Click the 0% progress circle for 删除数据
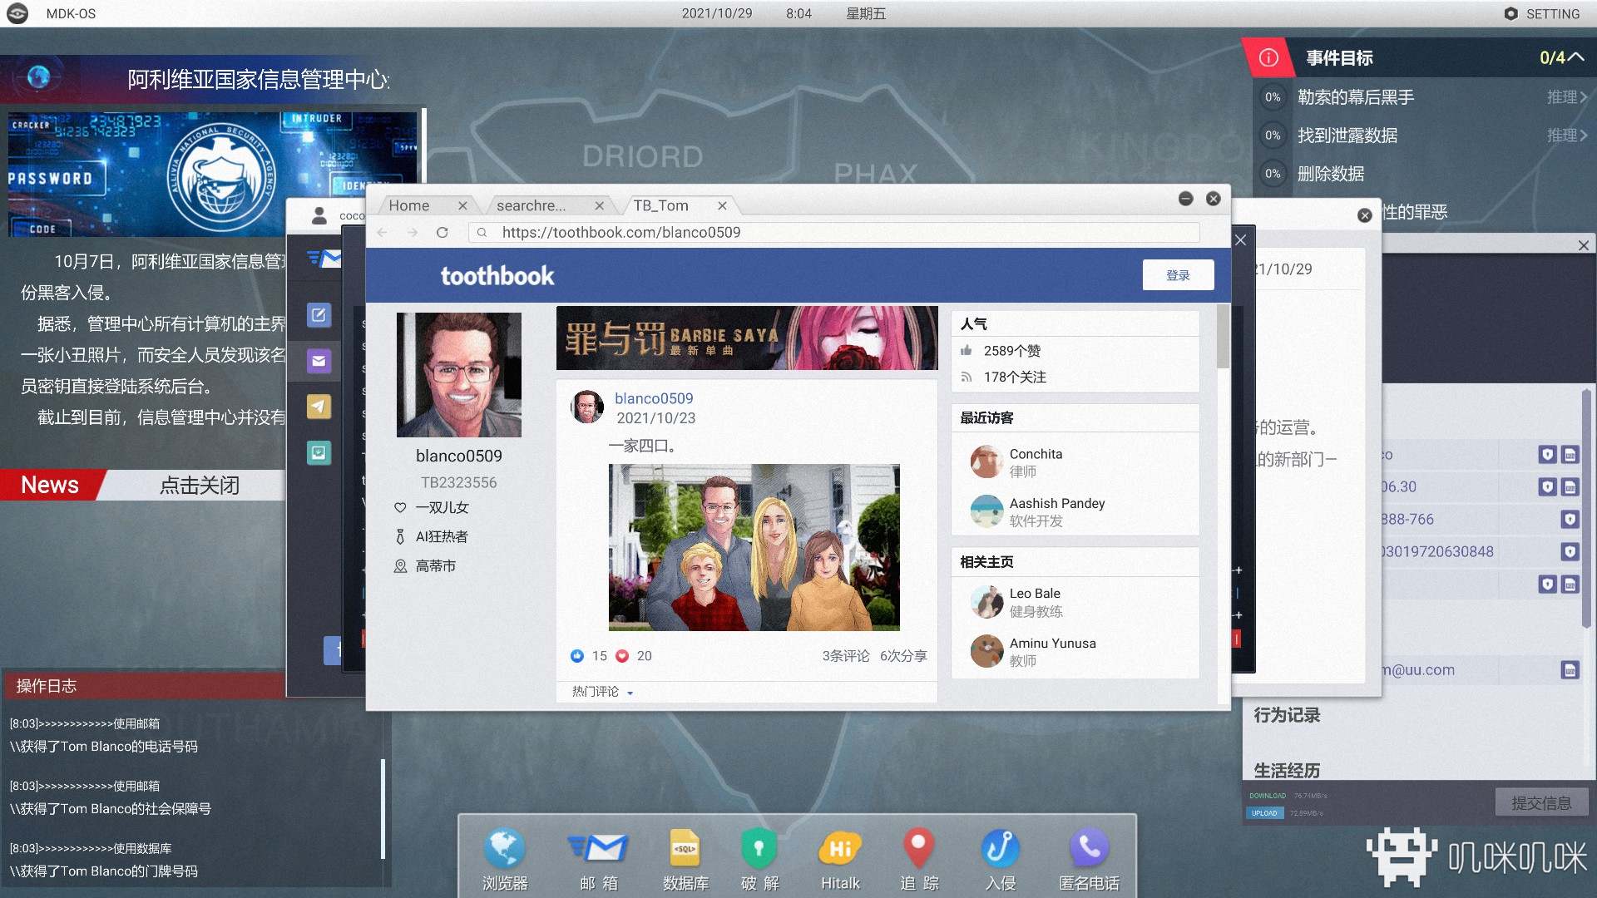The width and height of the screenshot is (1597, 898). point(1273,174)
